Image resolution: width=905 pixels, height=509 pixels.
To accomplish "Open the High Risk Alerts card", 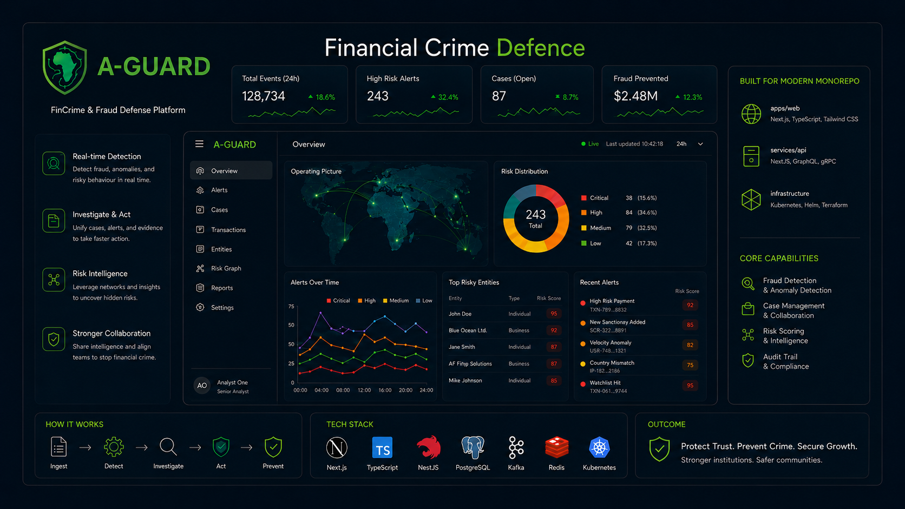I will click(414, 95).
